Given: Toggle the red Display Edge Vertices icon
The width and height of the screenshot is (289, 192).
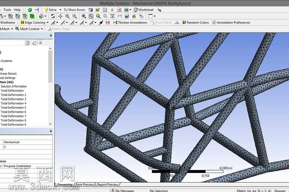Looking at the screenshot, I should point(108,23).
